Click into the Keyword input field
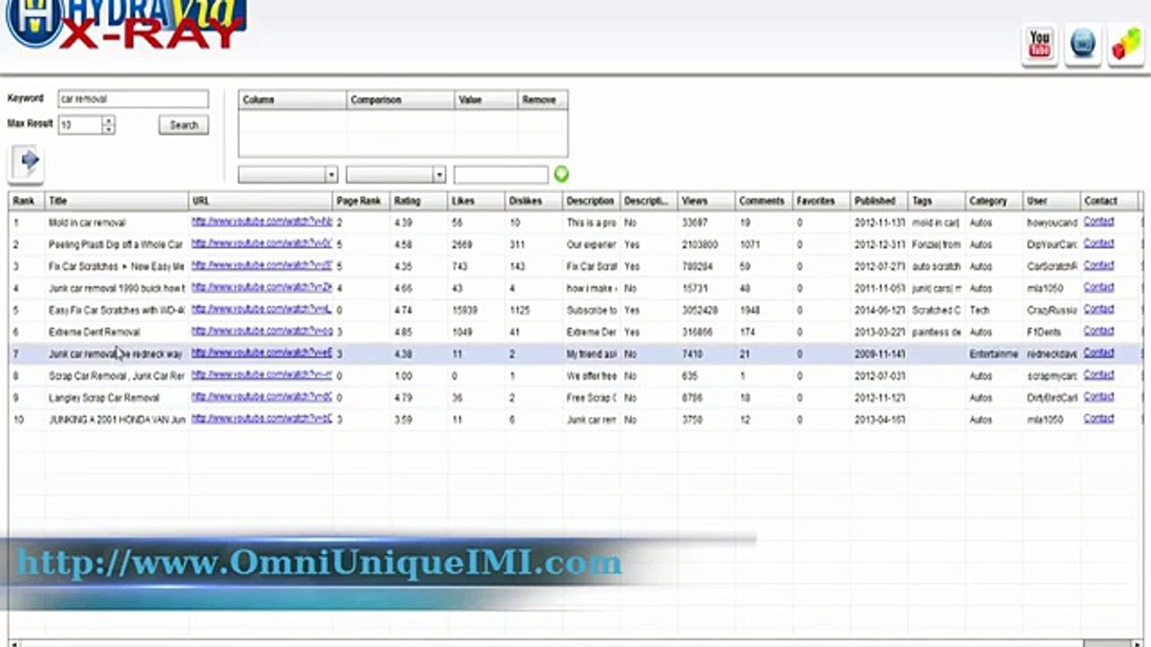The image size is (1151, 647). (x=133, y=99)
